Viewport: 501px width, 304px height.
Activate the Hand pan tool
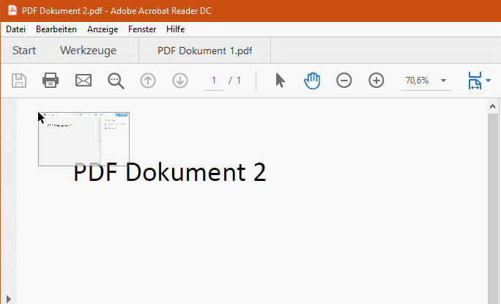[x=312, y=81]
